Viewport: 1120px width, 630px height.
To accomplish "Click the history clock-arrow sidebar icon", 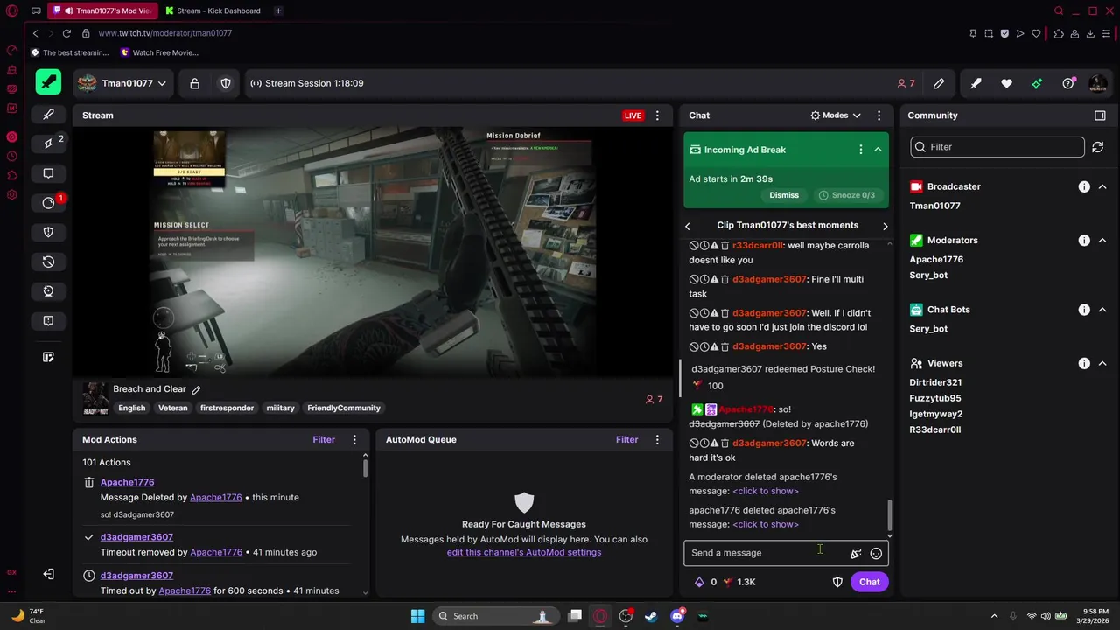I will [48, 262].
